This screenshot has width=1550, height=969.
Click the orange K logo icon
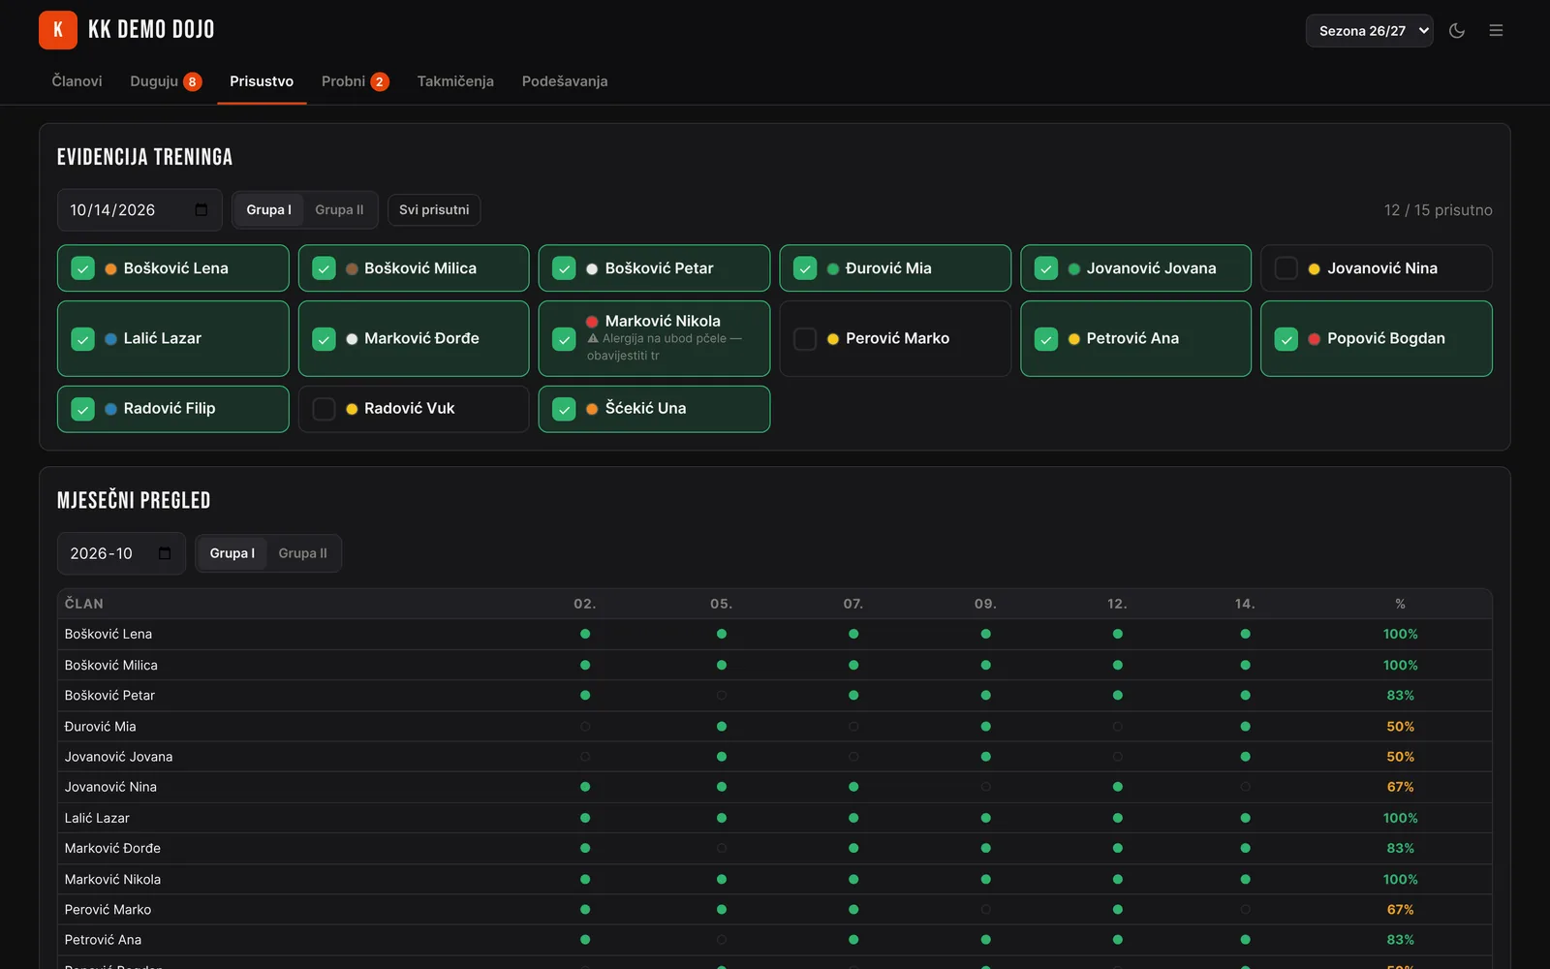[x=58, y=30]
